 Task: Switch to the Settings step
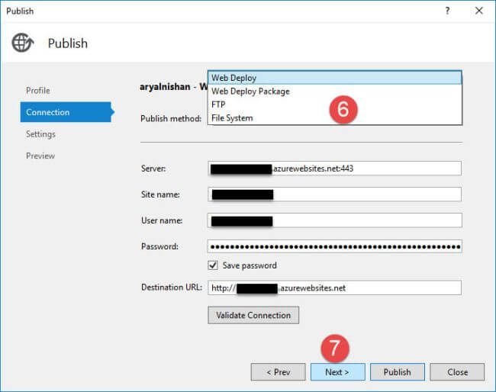pyautogui.click(x=40, y=134)
